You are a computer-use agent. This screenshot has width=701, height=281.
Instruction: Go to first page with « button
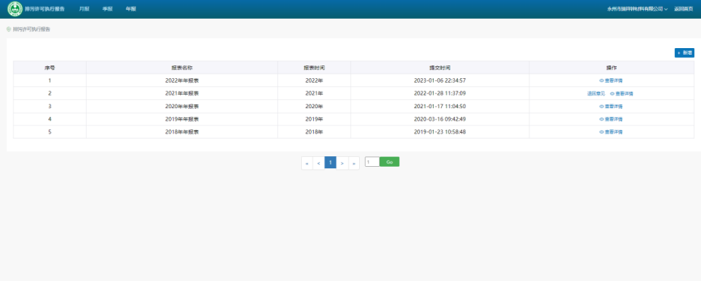pos(307,163)
